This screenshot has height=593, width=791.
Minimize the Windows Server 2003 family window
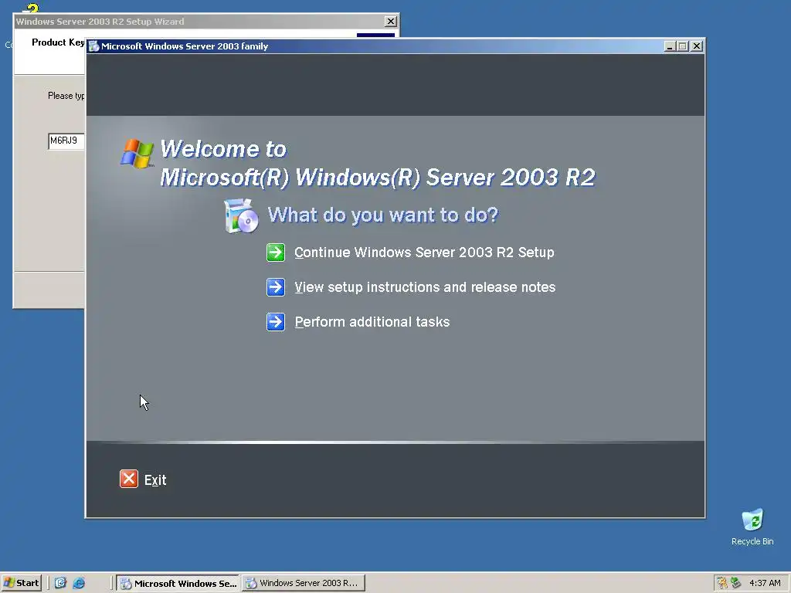coord(670,46)
